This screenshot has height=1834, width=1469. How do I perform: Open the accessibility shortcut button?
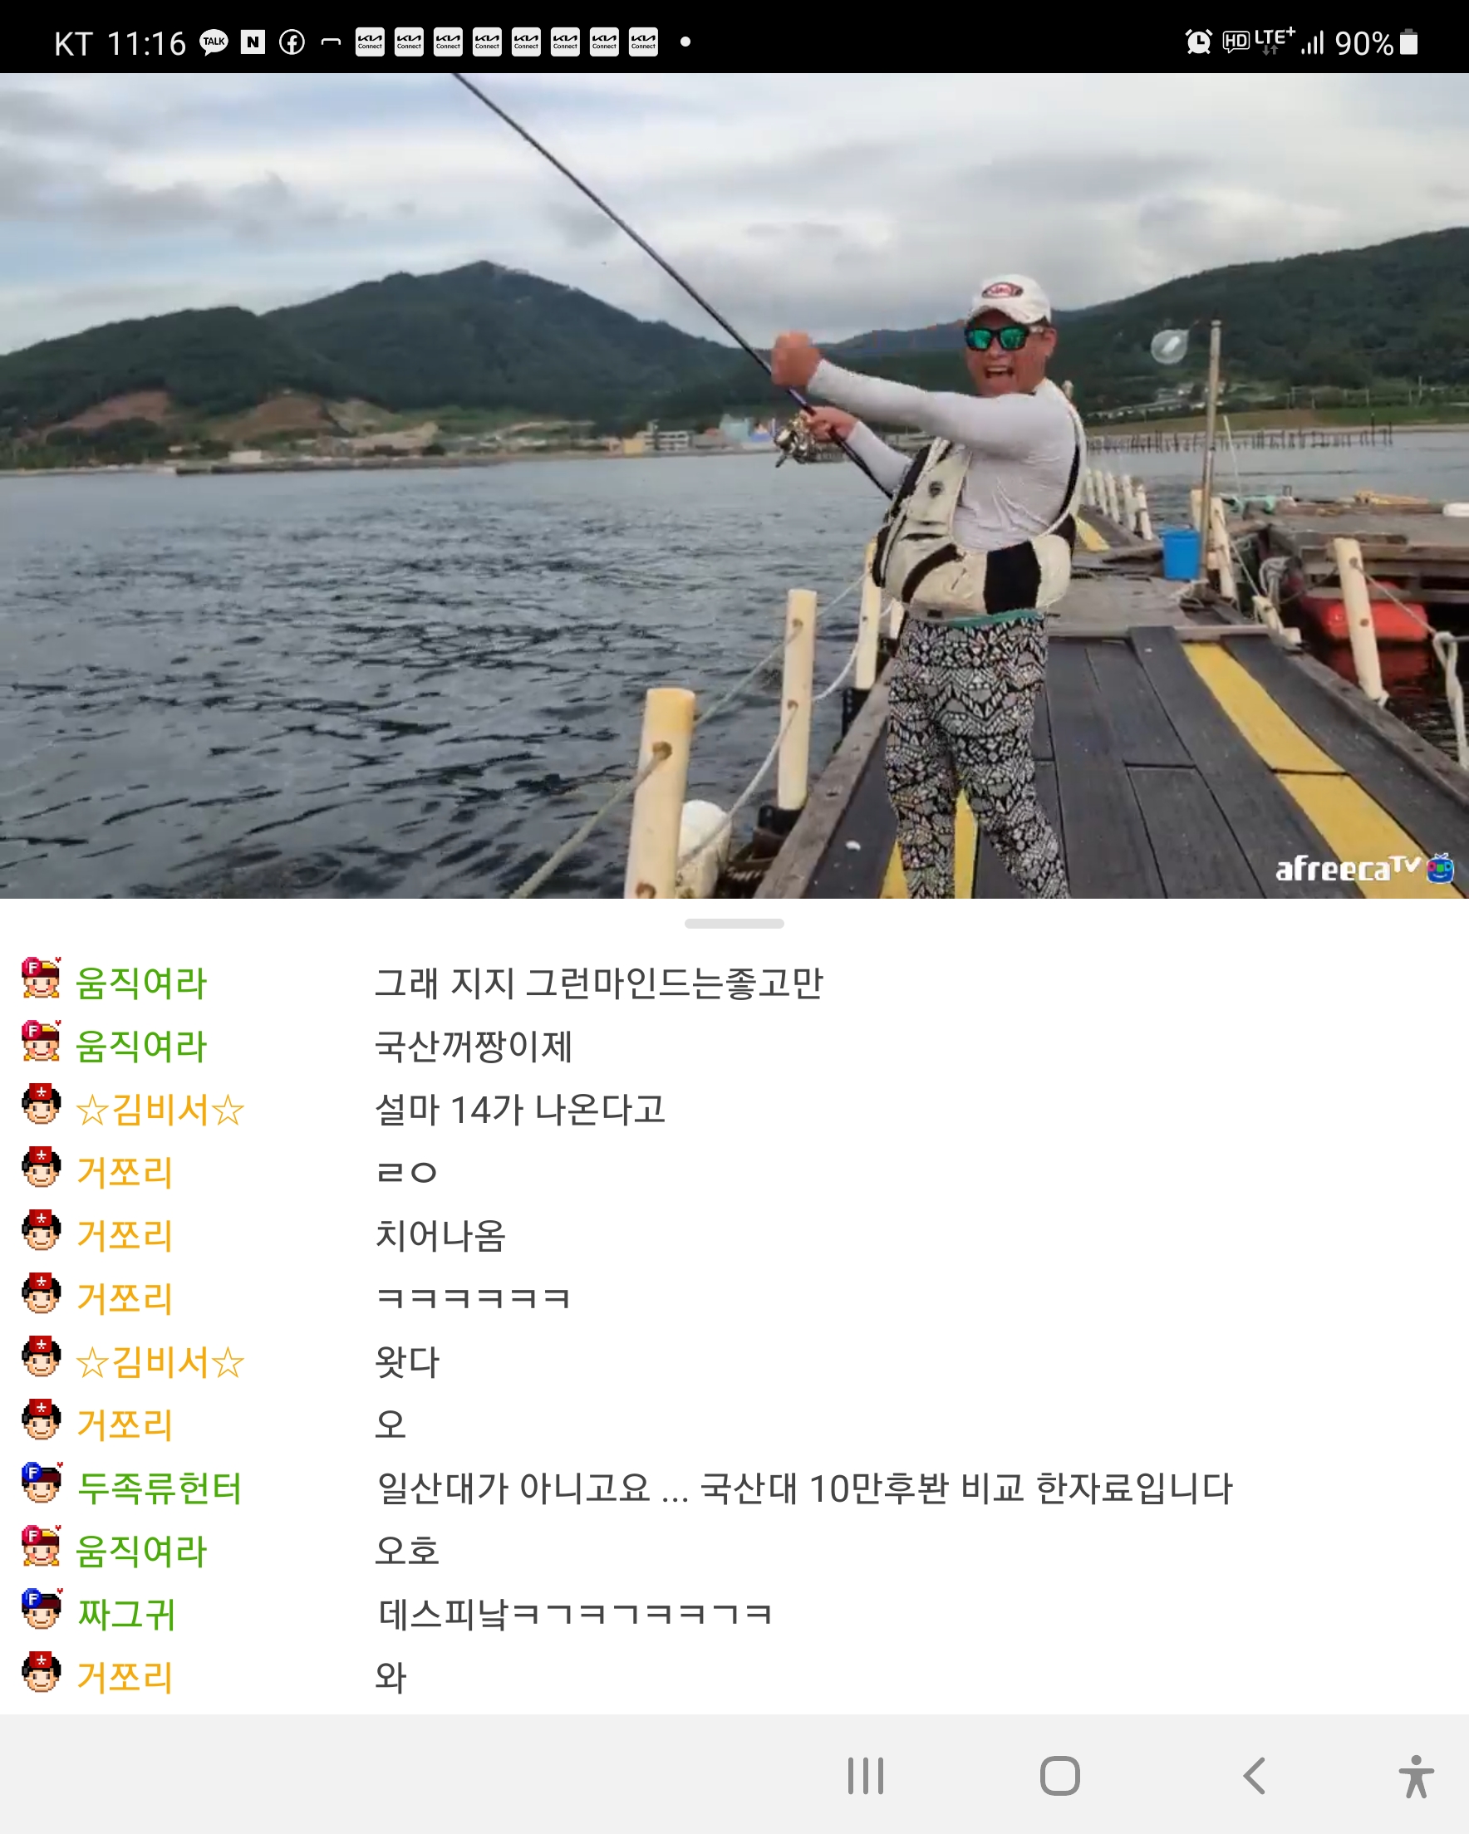(1415, 1776)
